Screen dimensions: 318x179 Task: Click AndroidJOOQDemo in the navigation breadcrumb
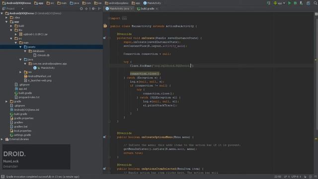click(x=16, y=3)
